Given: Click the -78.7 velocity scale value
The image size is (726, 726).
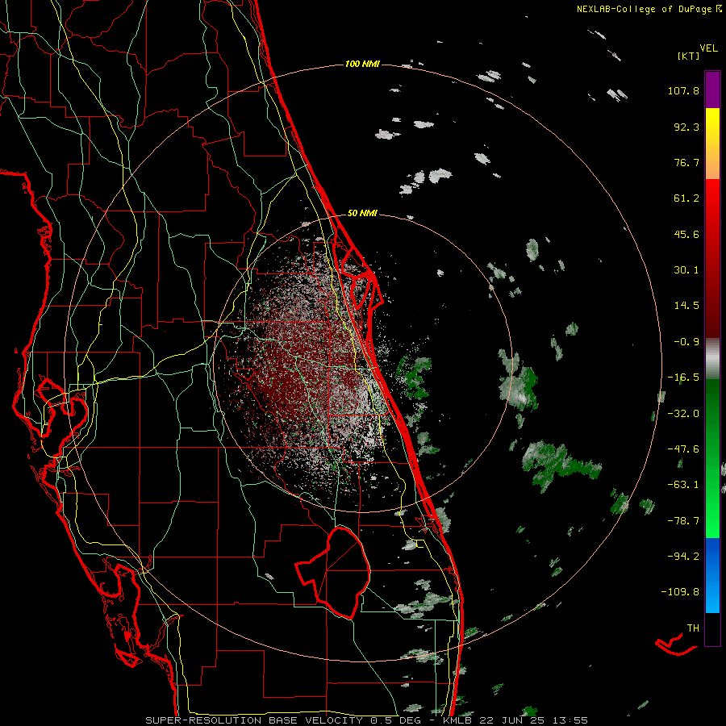Looking at the screenshot, I should (x=683, y=521).
